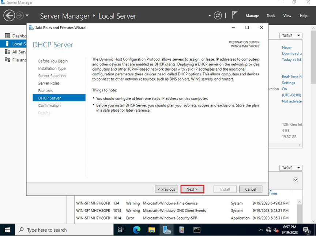This screenshot has width=316, height=236.
Task: Open the Windows Start menu
Action: (x=7, y=230)
